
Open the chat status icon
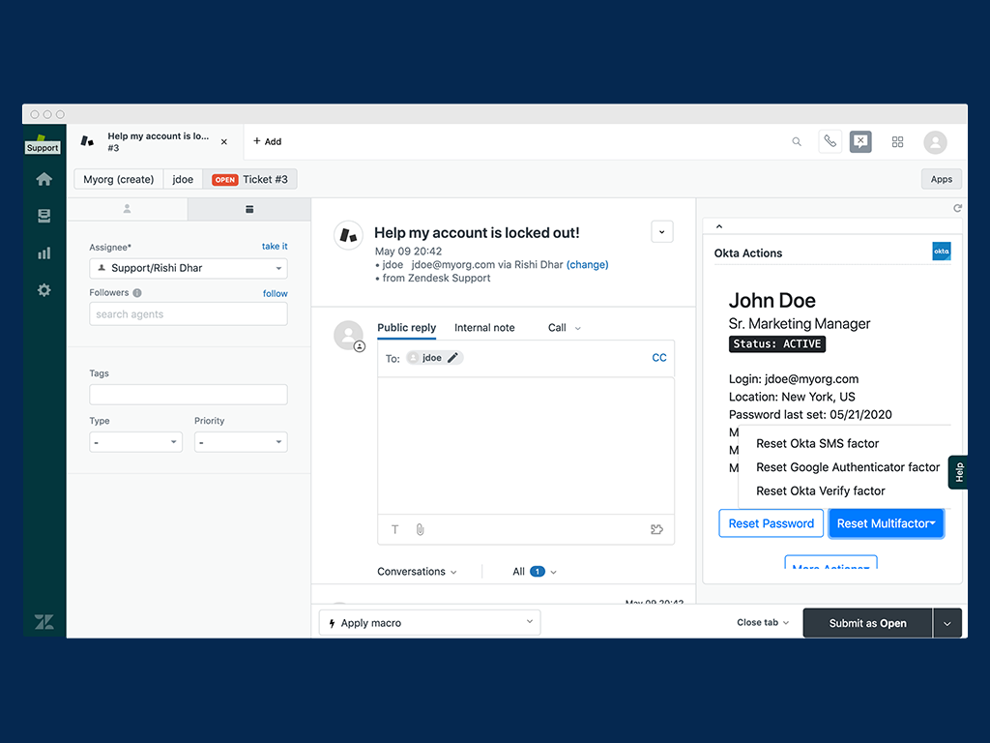860,141
